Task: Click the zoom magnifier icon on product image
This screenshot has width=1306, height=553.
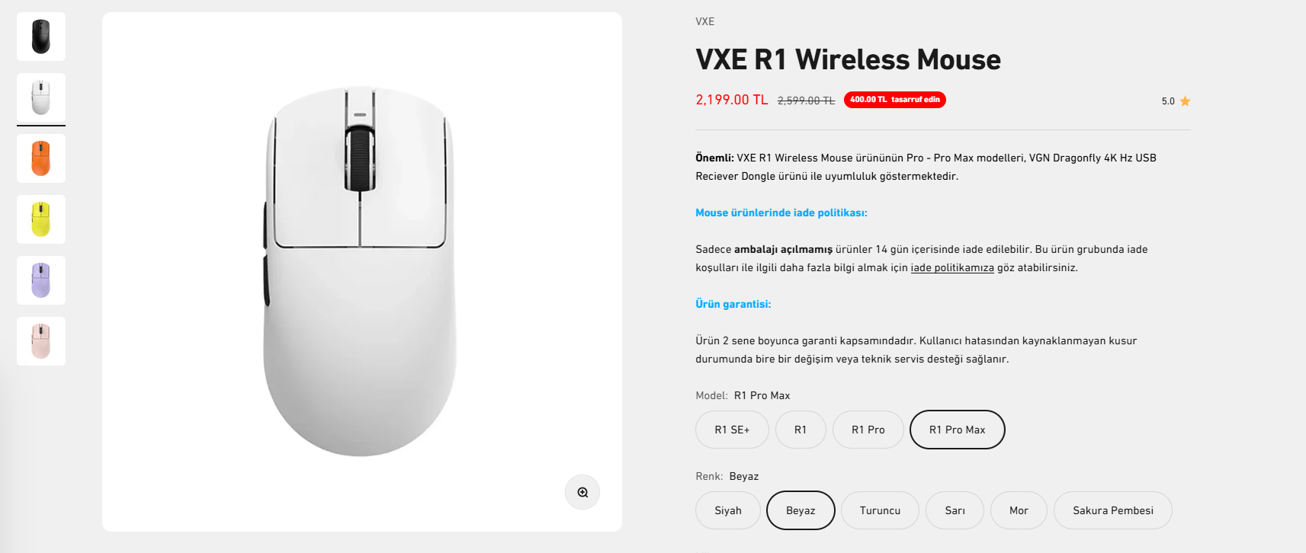Action: coord(582,492)
